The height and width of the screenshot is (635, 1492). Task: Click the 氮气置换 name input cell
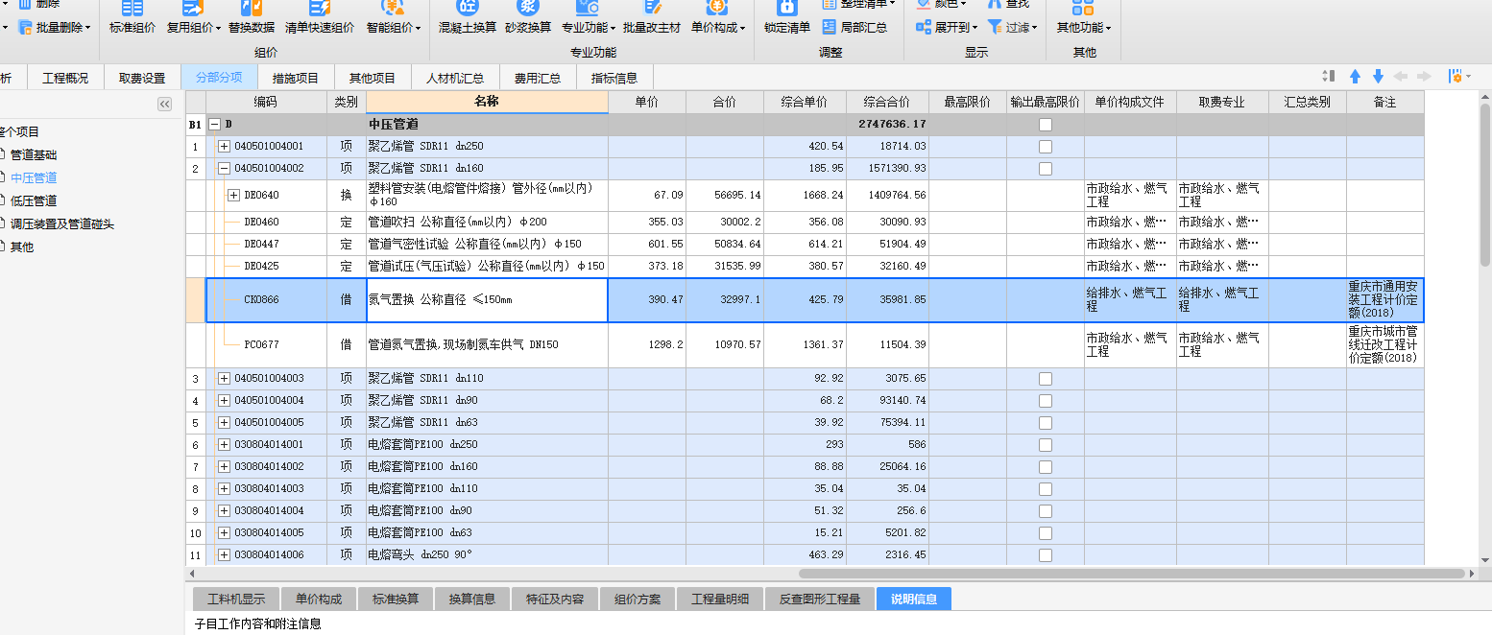tap(487, 300)
